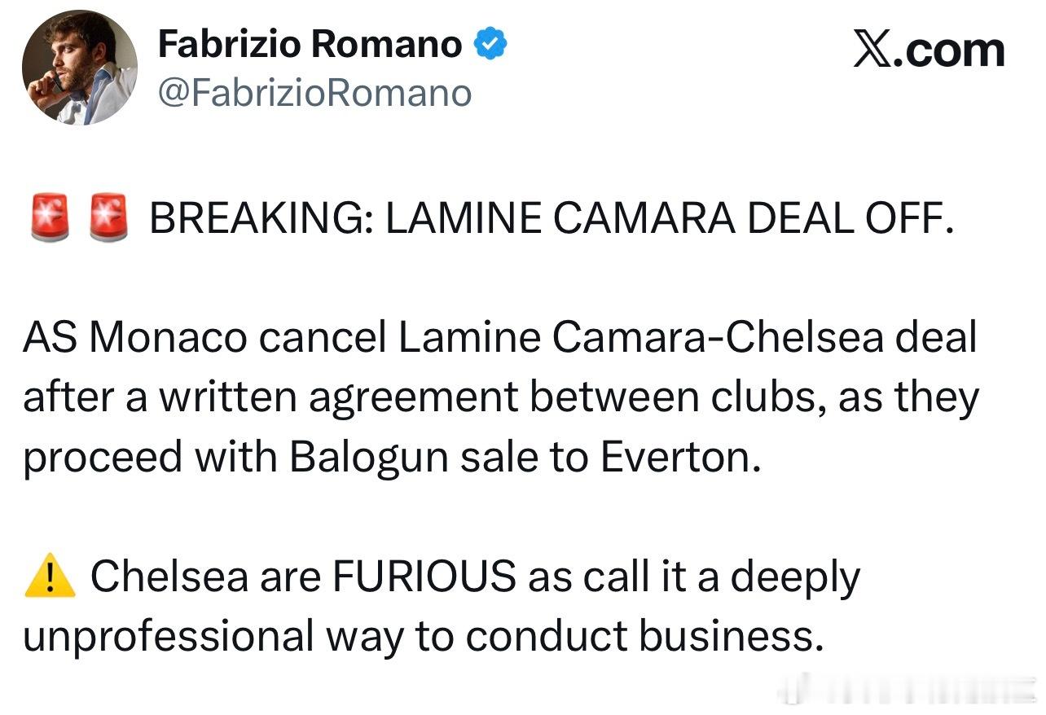Click the X logo glyph in the top corner
The image size is (1046, 715).
pos(872,50)
